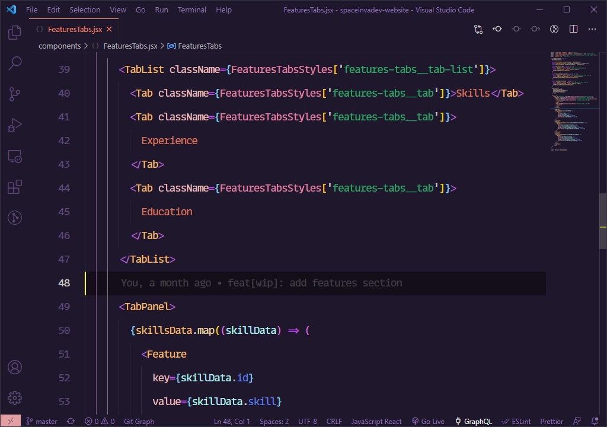
Task: Open the Remote Explorer view
Action: (x=15, y=156)
